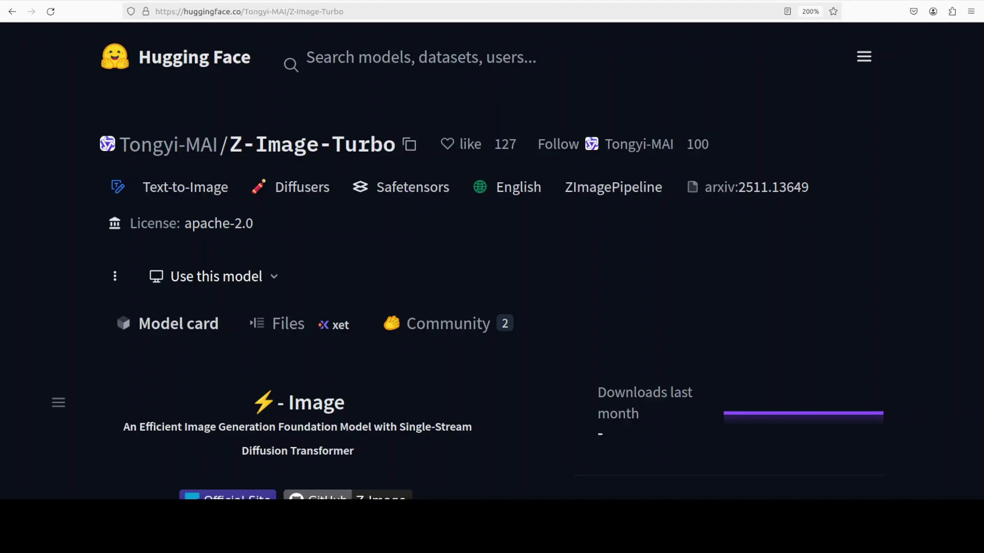Copy the model name using the copy icon
The height and width of the screenshot is (553, 984).
[x=409, y=144]
